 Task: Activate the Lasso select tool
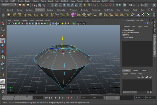3,29
